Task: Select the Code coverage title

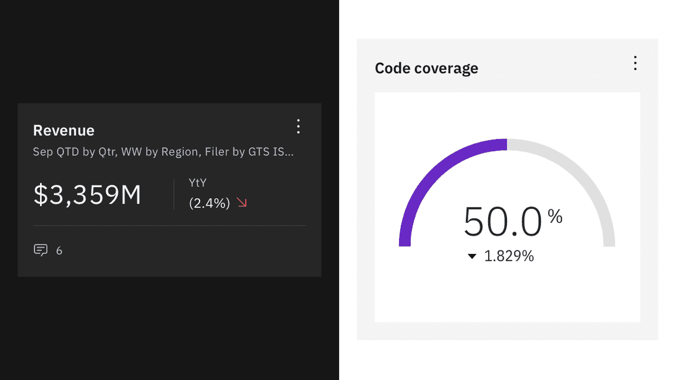Action: click(426, 68)
